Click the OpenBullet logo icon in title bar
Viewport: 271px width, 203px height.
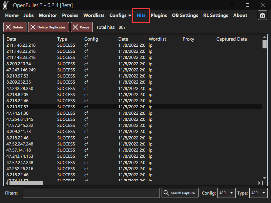coord(6,5)
